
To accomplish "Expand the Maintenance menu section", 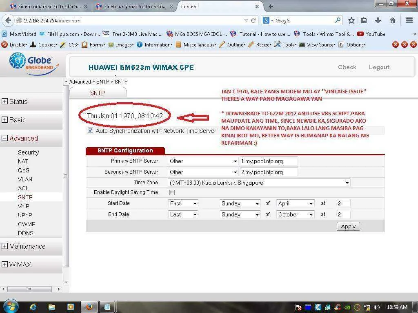I will click(x=4, y=246).
